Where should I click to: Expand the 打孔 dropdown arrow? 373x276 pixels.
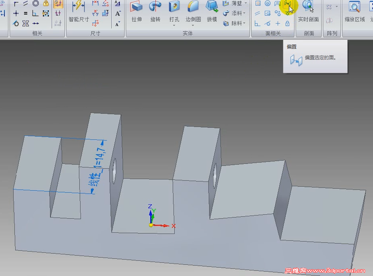(x=174, y=26)
